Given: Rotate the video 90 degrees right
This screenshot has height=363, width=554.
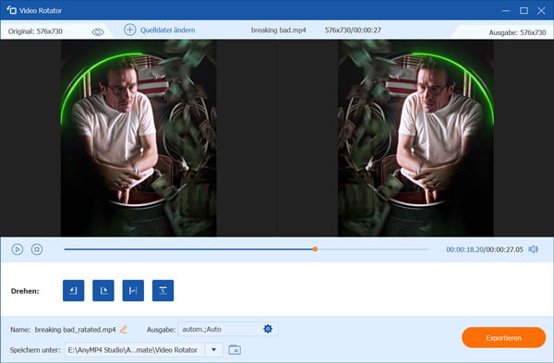Looking at the screenshot, I should (103, 291).
